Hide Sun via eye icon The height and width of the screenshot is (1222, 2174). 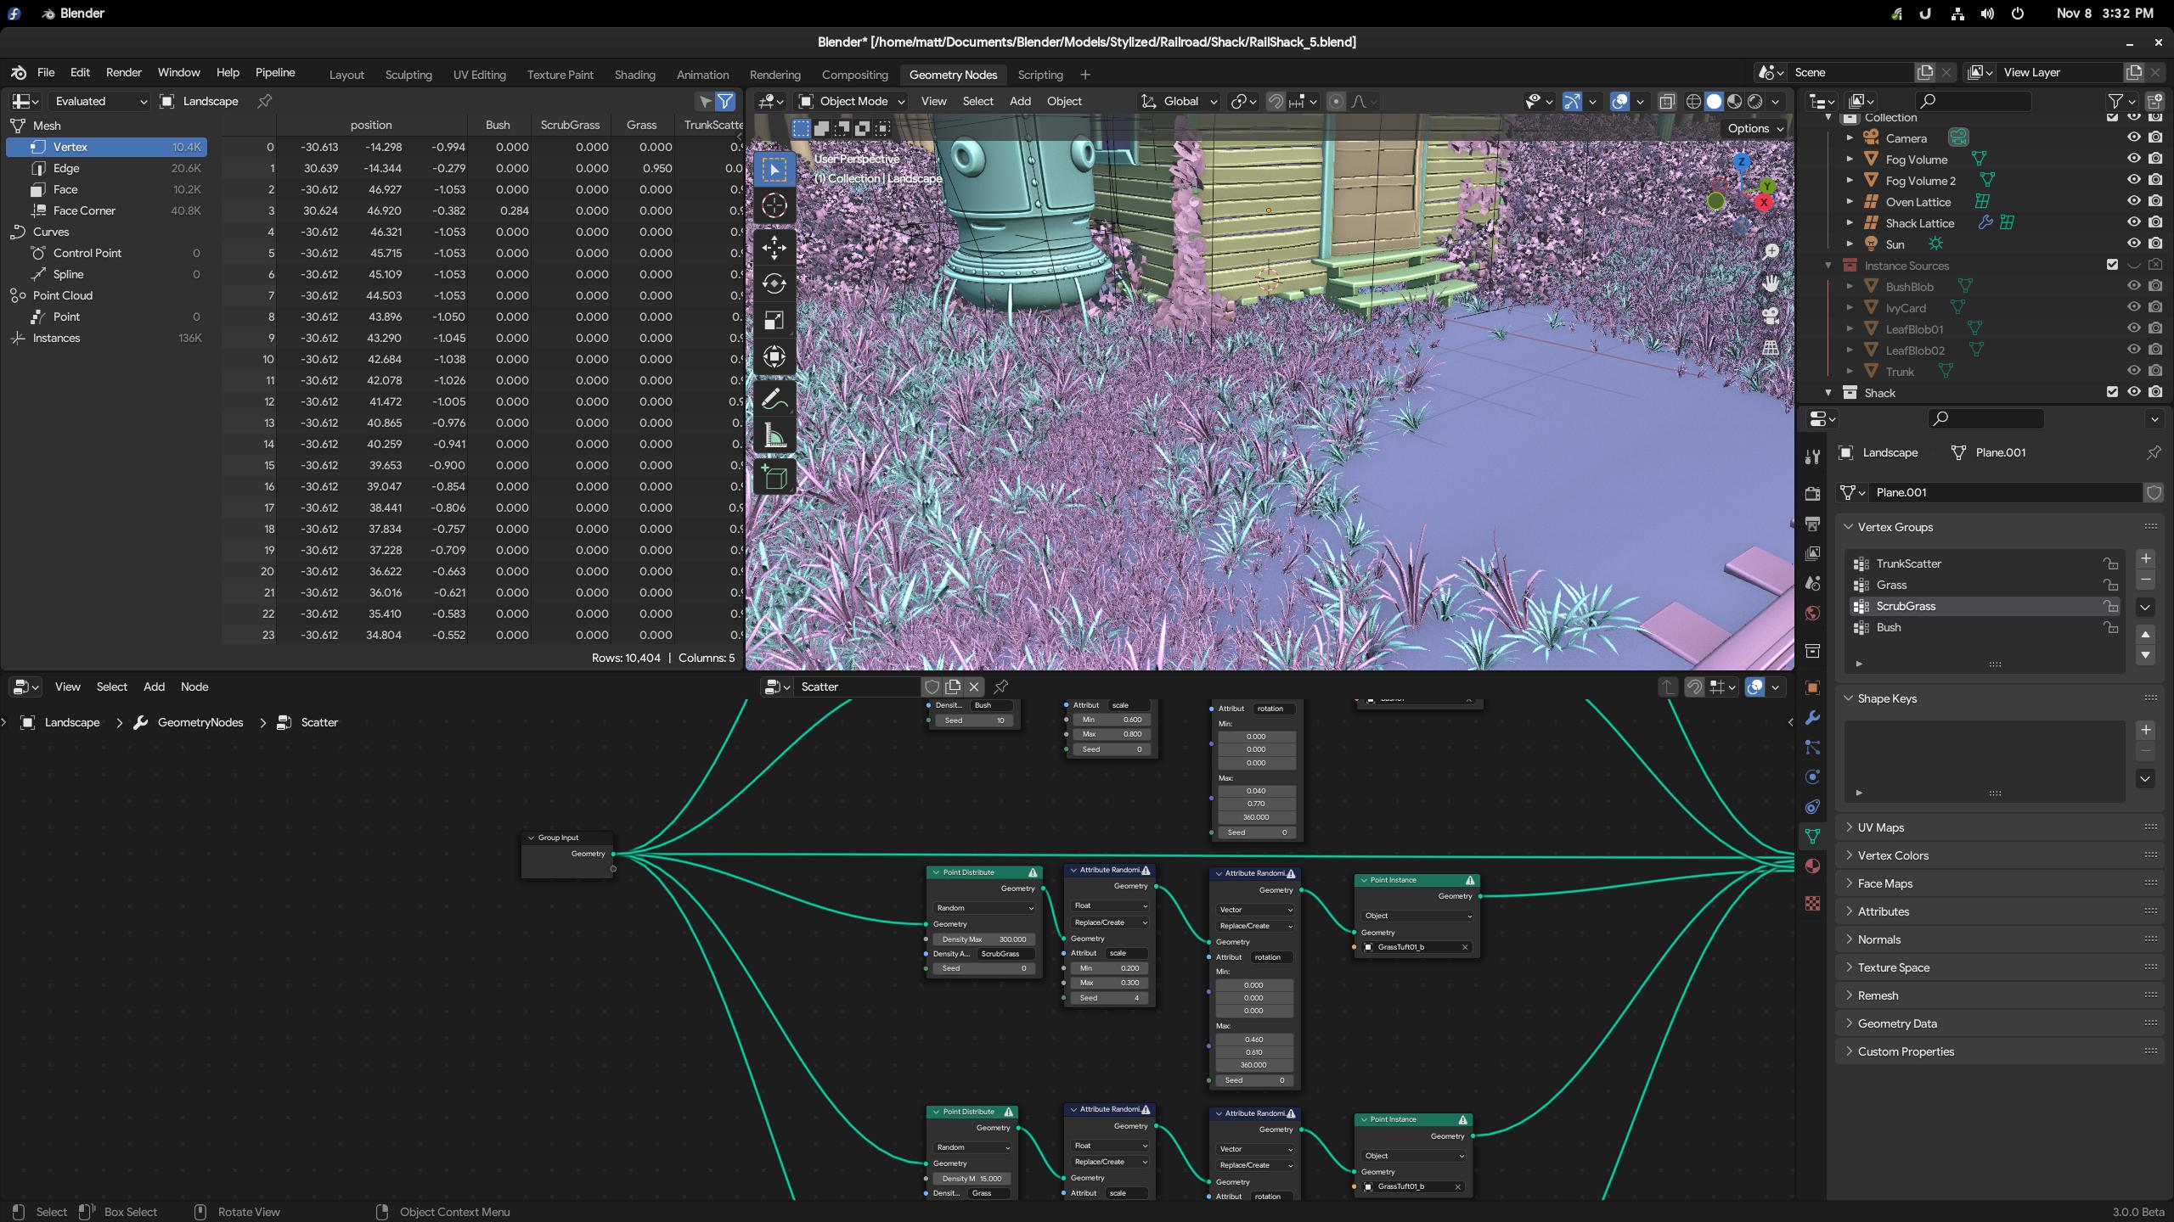point(2132,244)
